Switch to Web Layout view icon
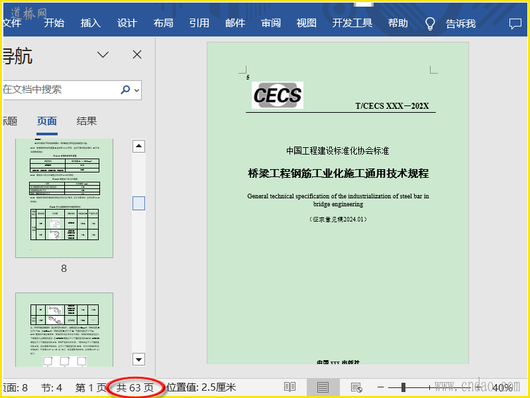 (356, 387)
